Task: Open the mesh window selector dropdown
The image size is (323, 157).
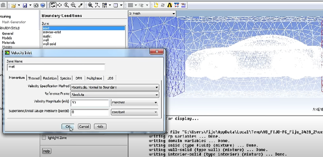Action: pos(152,14)
